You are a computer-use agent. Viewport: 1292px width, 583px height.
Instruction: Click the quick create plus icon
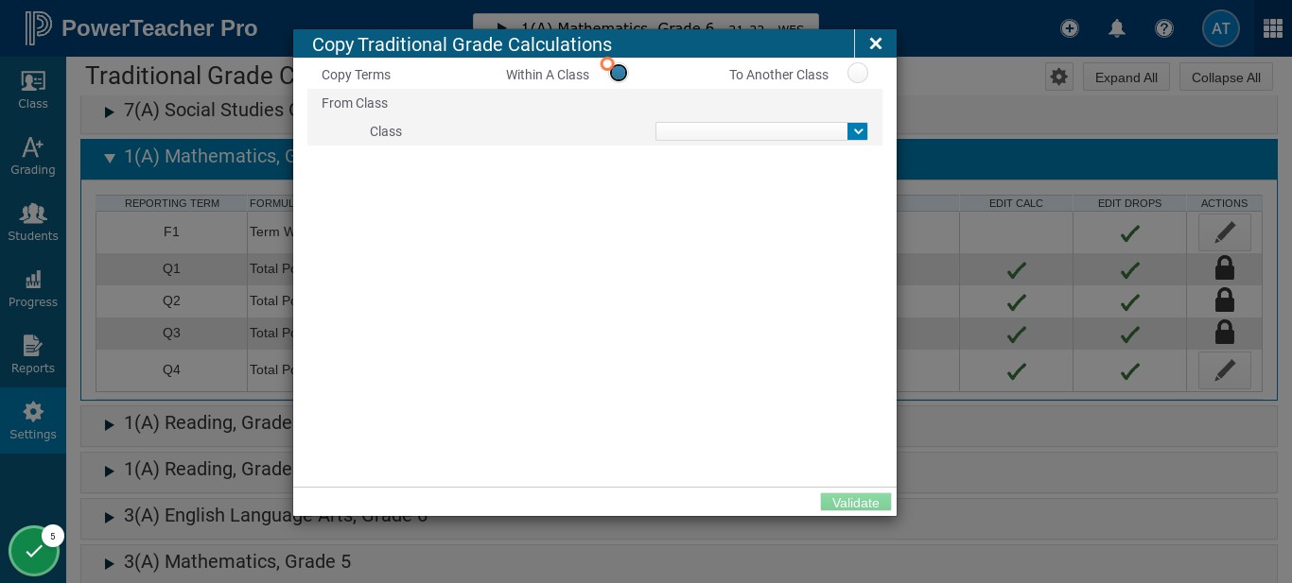(x=1070, y=28)
